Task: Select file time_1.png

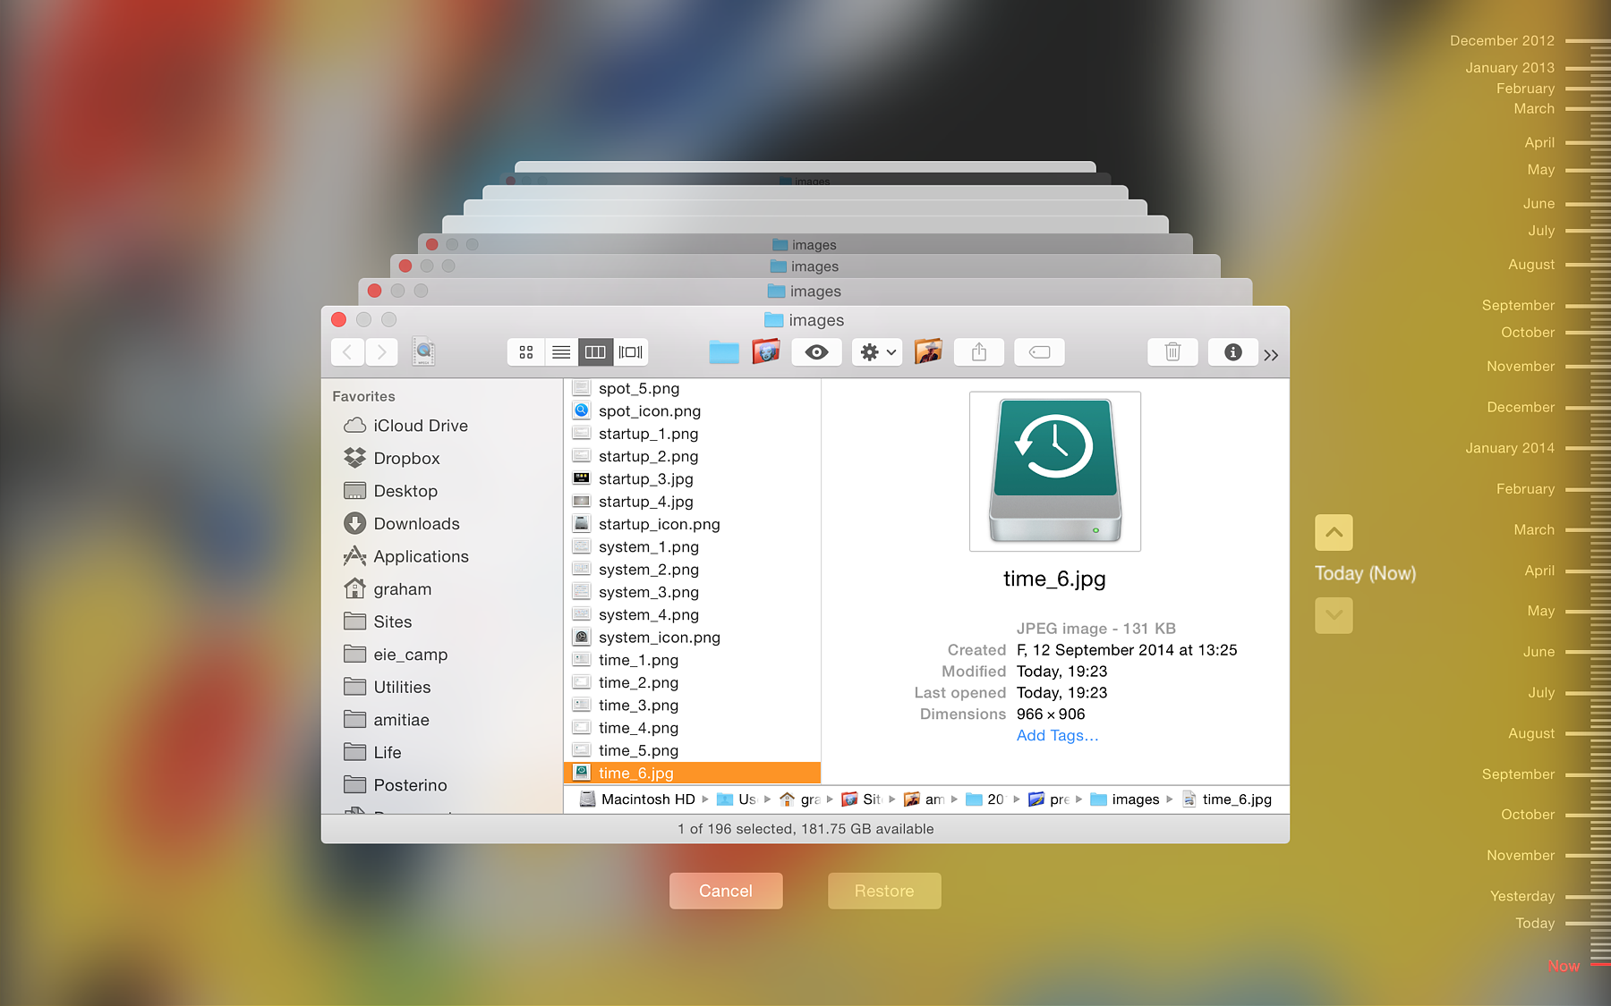Action: pyautogui.click(x=692, y=660)
